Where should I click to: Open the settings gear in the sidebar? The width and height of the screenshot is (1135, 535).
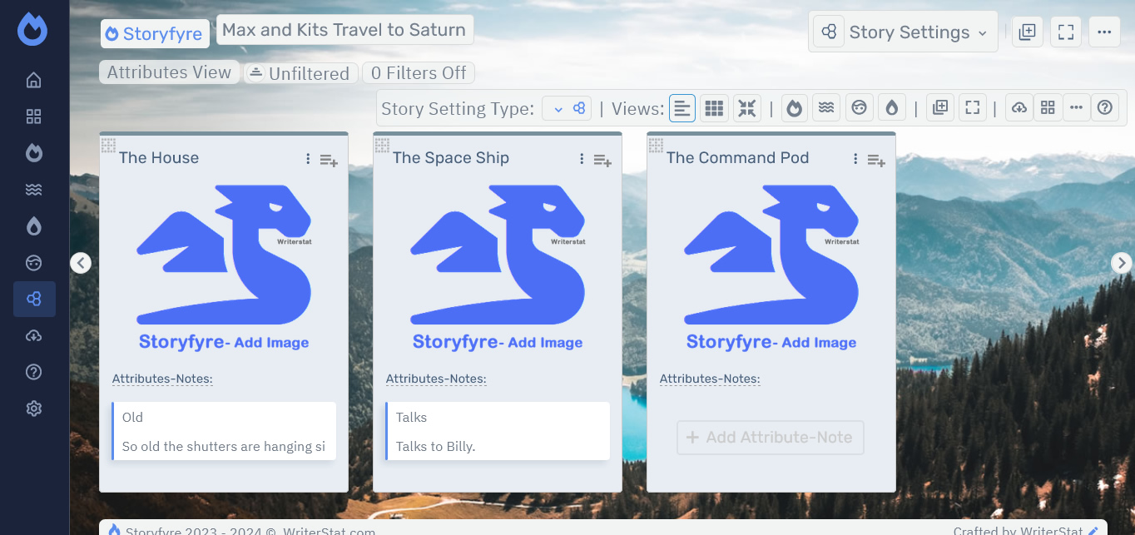click(x=33, y=409)
